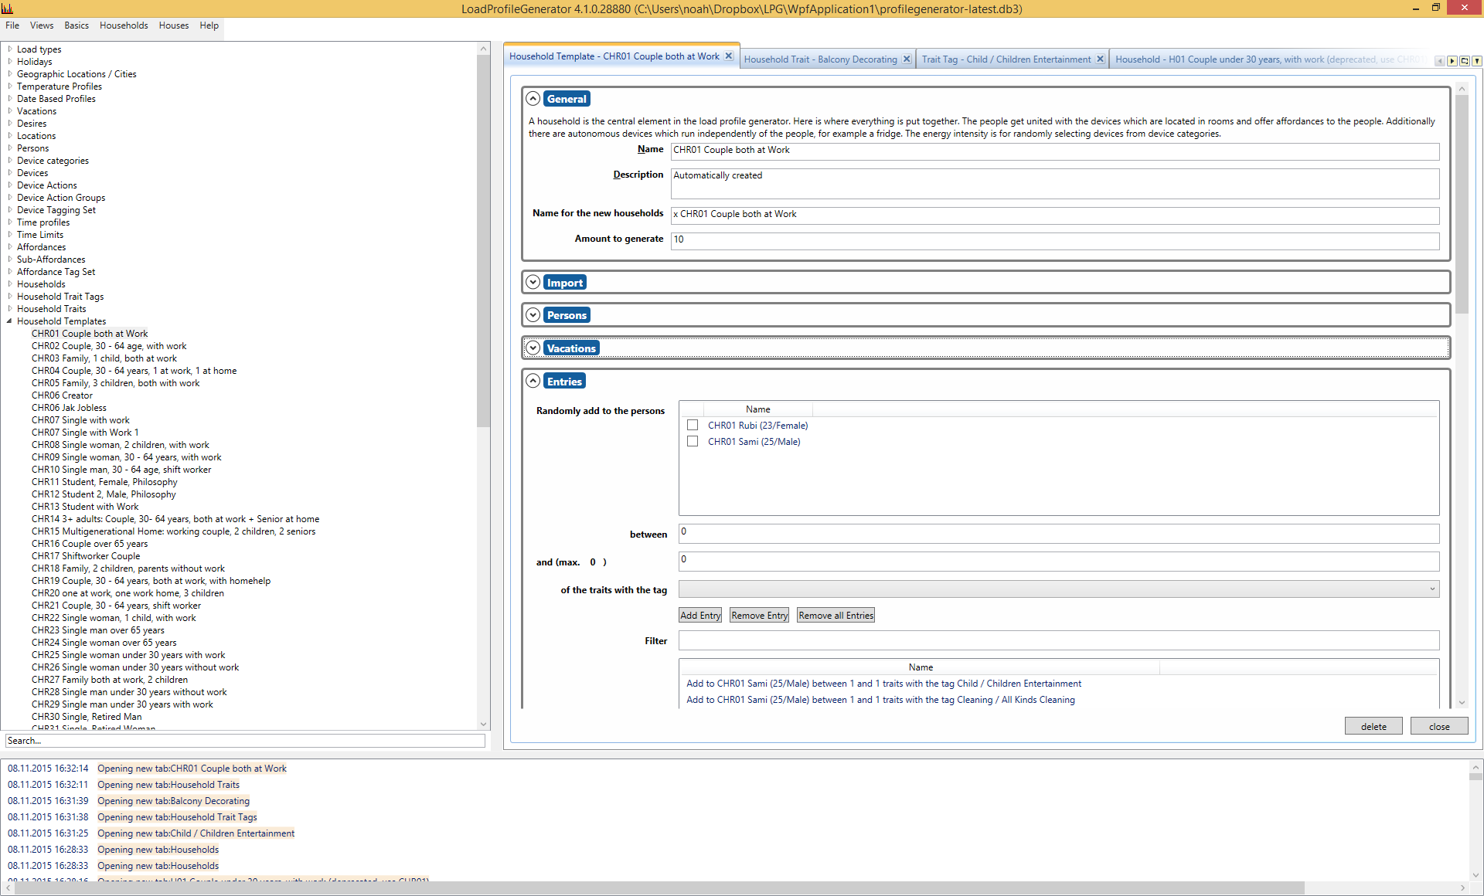
Task: Click the Remove all Entries button
Action: tap(836, 616)
